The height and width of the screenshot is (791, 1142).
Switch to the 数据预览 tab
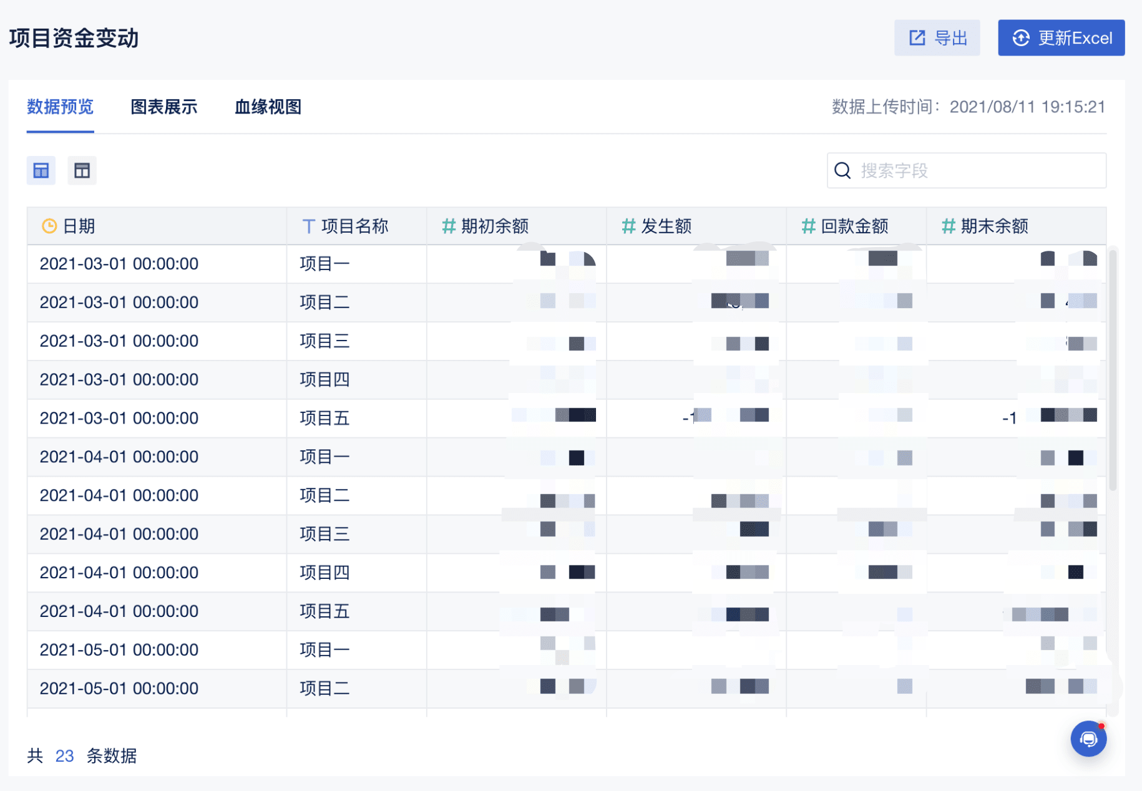60,107
